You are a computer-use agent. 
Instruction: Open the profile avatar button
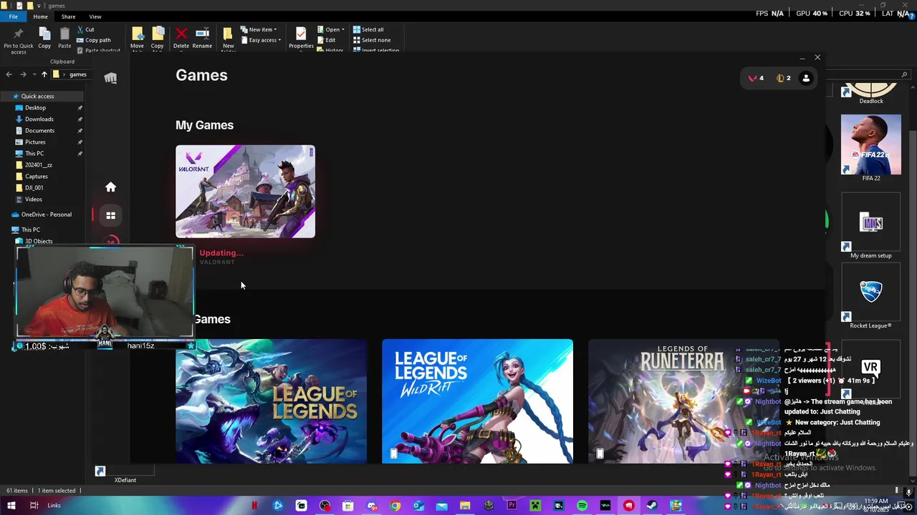pos(806,78)
